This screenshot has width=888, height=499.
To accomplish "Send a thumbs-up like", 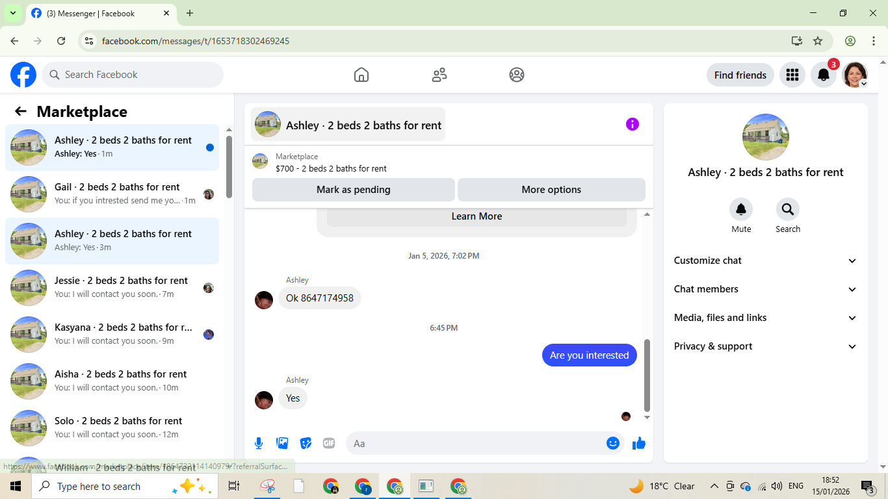I will [639, 443].
